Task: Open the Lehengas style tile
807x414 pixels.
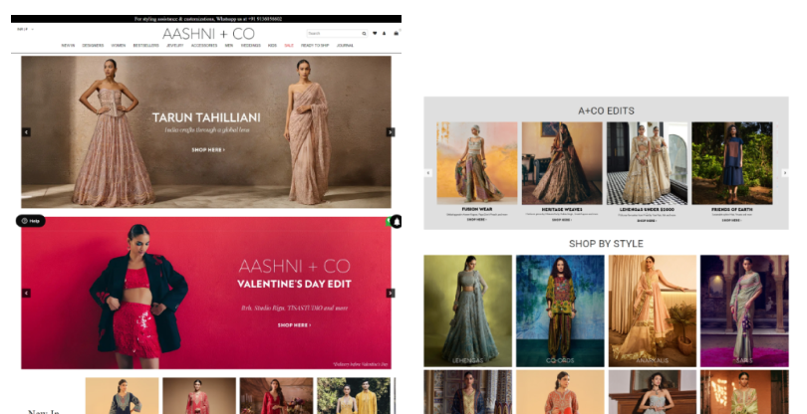Action: pyautogui.click(x=468, y=310)
